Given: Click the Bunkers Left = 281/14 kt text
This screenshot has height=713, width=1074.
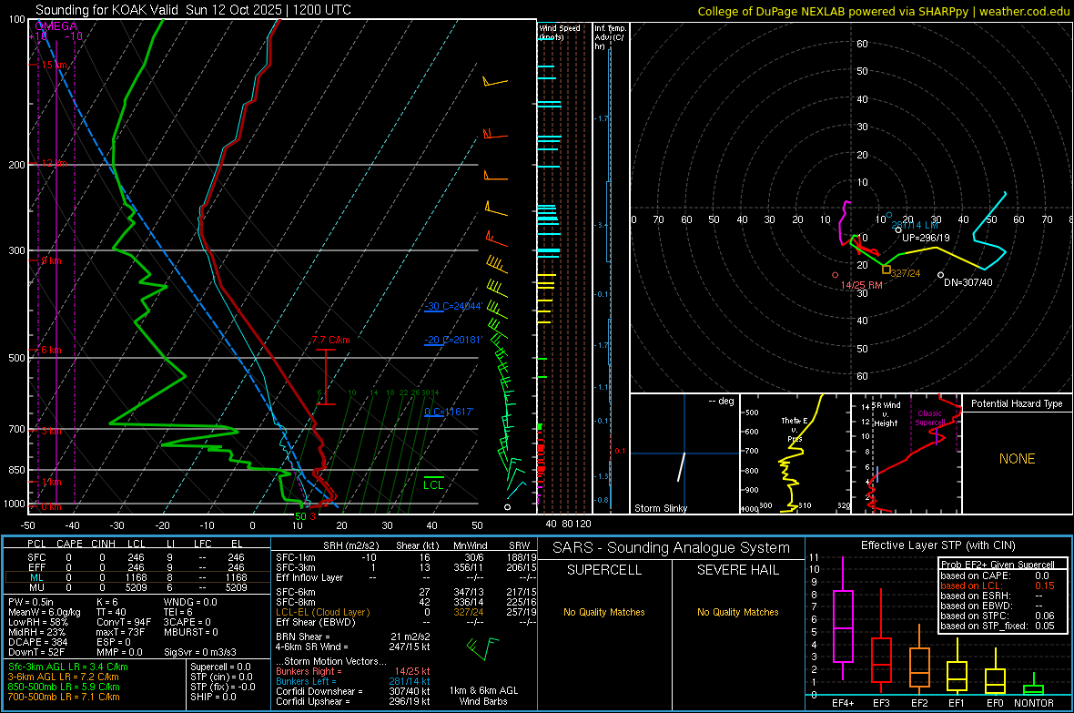Looking at the screenshot, I should [353, 681].
